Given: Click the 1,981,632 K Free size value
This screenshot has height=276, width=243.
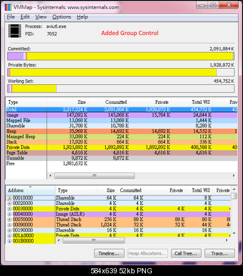Looking at the screenshot, I should tap(75, 163).
